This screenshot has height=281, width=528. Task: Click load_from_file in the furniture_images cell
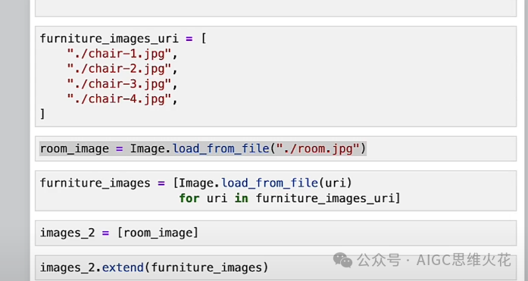click(270, 183)
